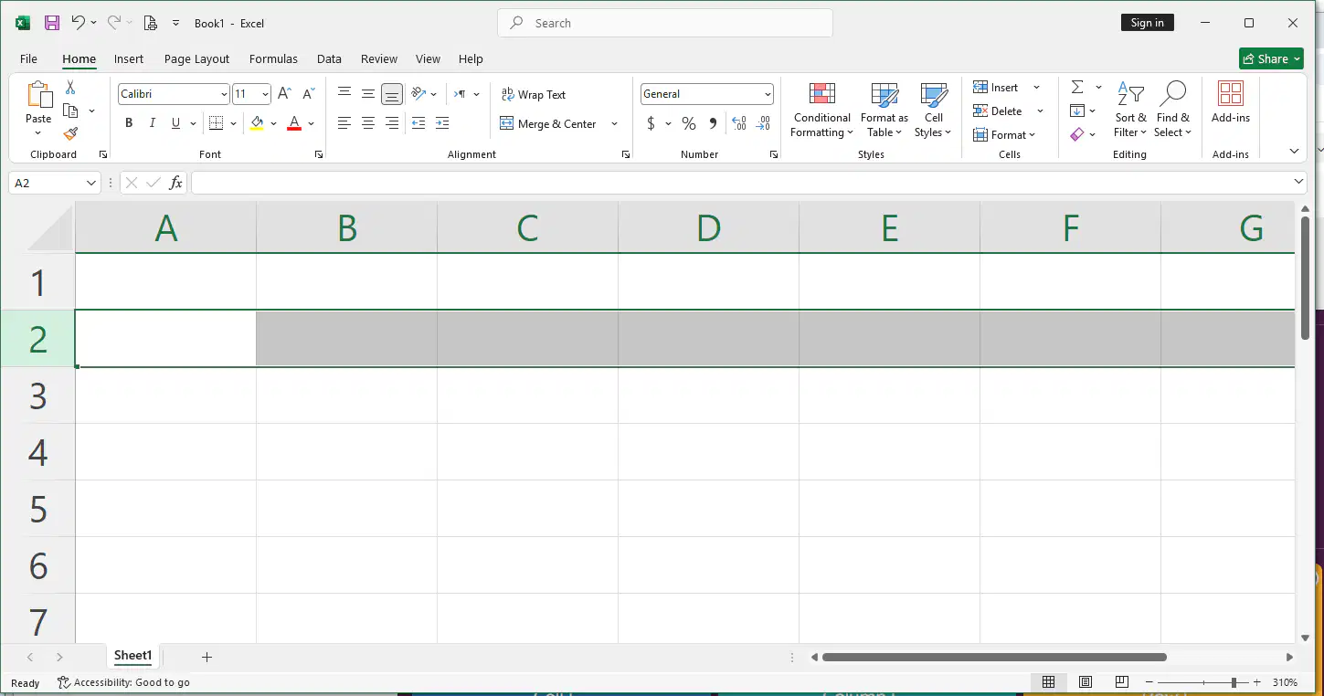Image resolution: width=1324 pixels, height=696 pixels.
Task: Toggle Bold formatting
Action: click(x=129, y=123)
